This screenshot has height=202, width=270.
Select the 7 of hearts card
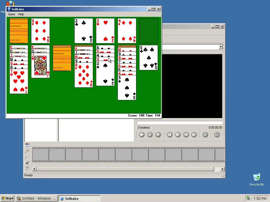tap(19, 81)
